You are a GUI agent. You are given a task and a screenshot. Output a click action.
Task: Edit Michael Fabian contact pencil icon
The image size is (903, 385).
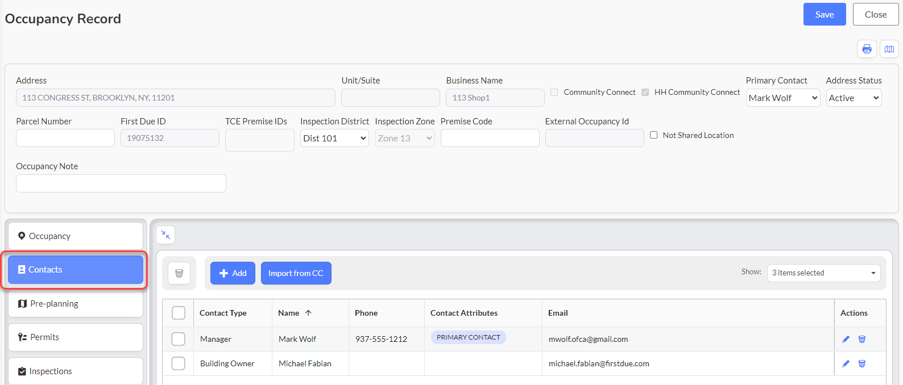point(846,363)
